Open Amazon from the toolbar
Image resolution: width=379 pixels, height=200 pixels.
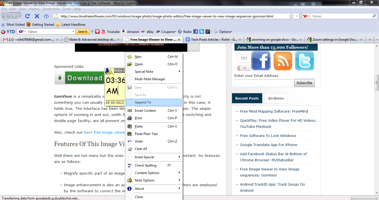(130, 32)
